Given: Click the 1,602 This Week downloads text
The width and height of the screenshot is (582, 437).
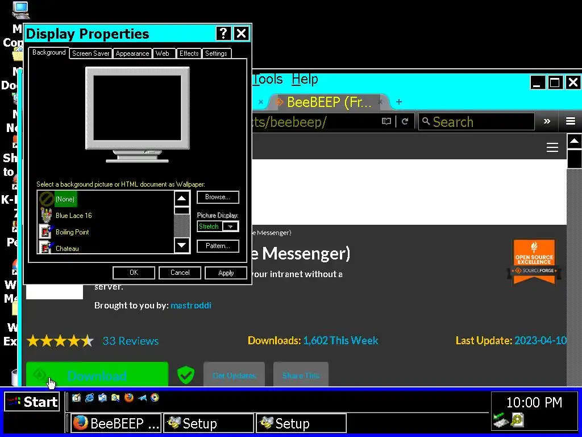Looking at the screenshot, I should (x=340, y=340).
